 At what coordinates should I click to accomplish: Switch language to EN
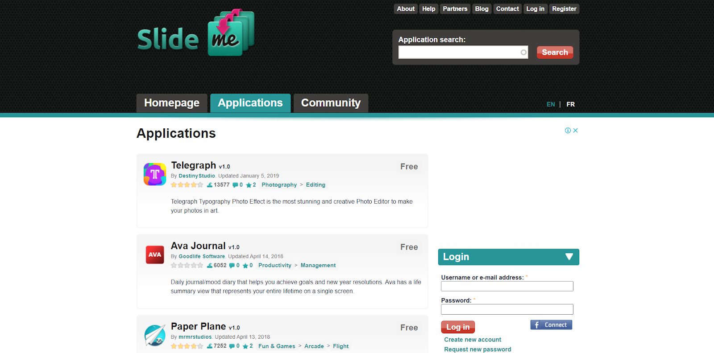coord(551,104)
